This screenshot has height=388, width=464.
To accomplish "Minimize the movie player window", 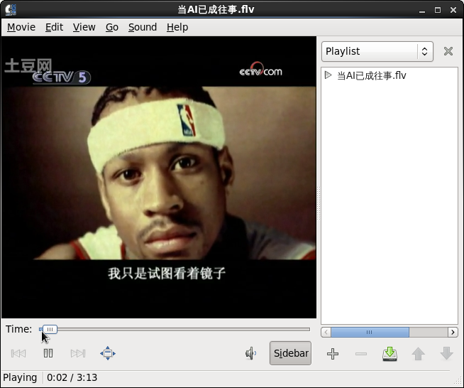I will pos(422,10).
